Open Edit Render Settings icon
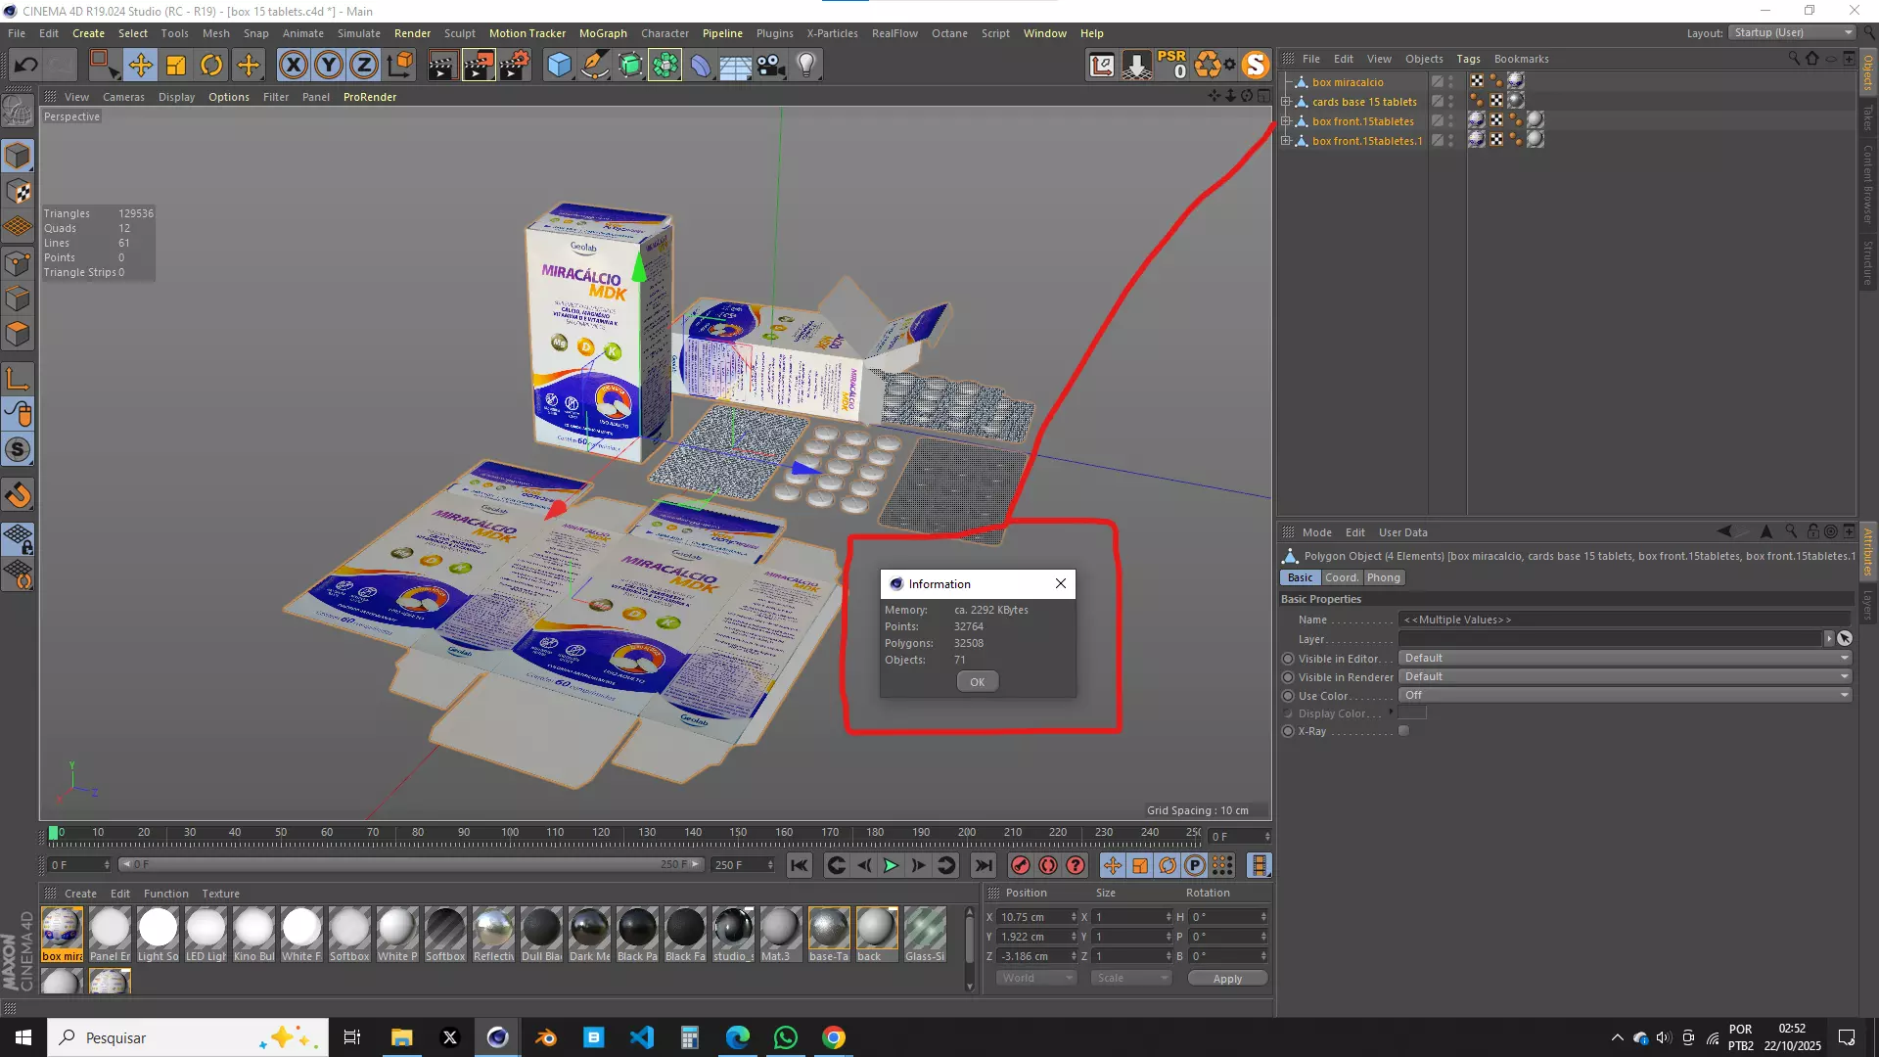Screen dimensions: 1879x1057 tap(515, 66)
